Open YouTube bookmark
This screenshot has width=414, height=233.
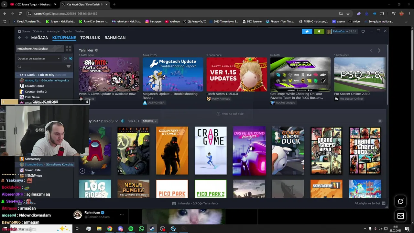tap(172, 22)
